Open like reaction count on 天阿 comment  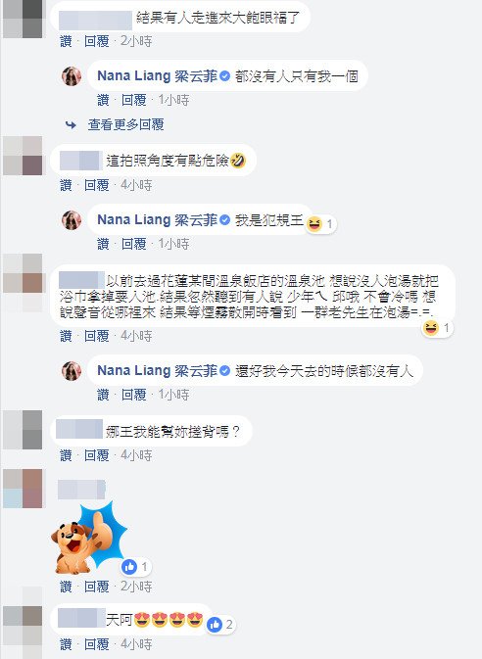[x=220, y=625]
